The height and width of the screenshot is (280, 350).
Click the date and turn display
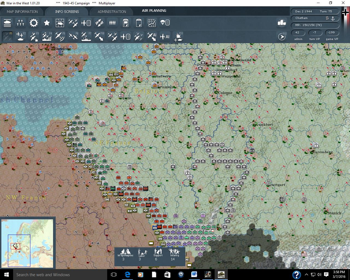pyautogui.click(x=315, y=11)
